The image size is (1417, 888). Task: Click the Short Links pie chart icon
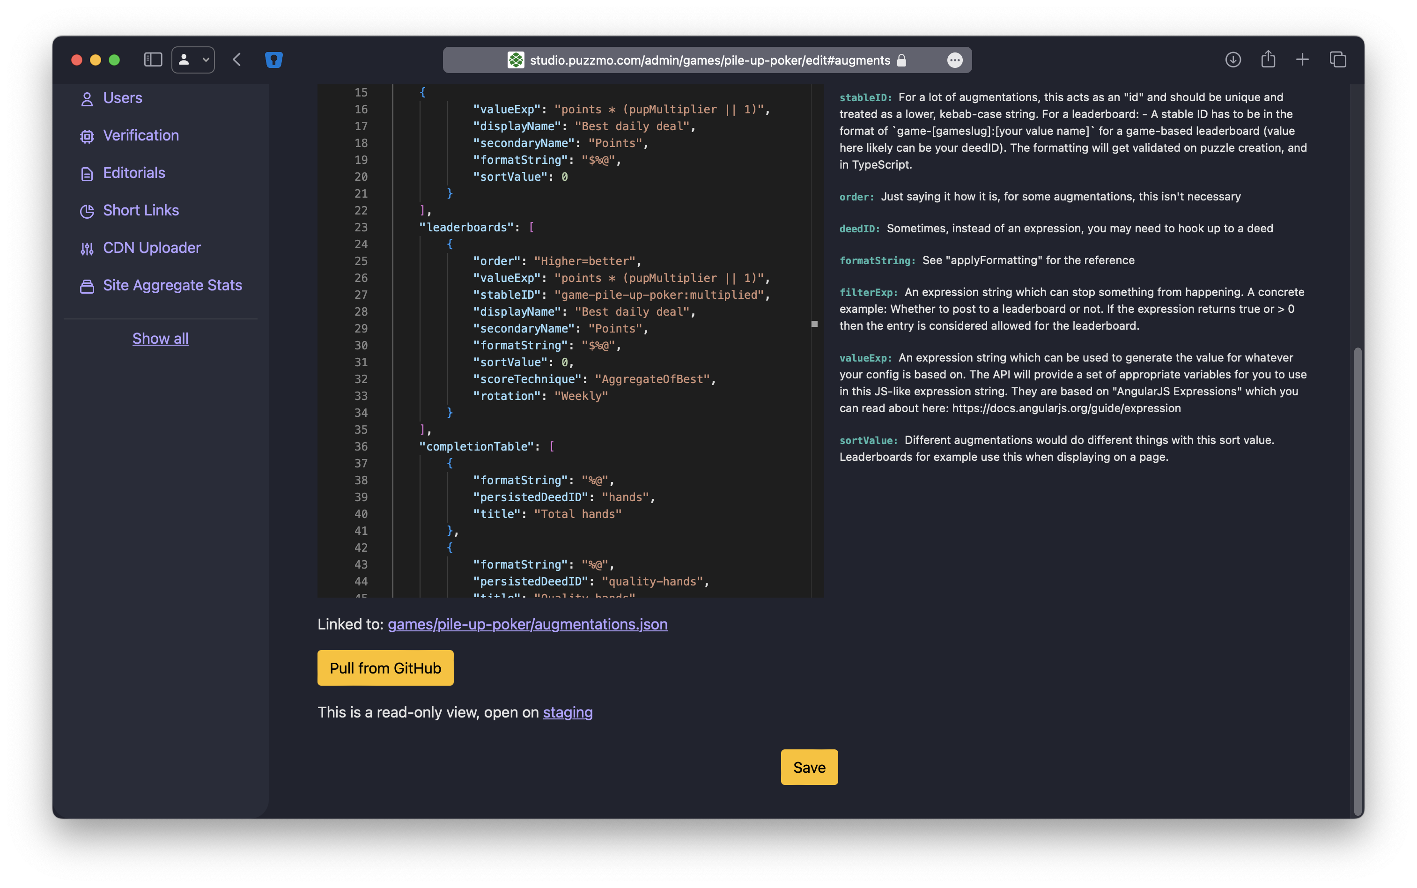tap(87, 211)
